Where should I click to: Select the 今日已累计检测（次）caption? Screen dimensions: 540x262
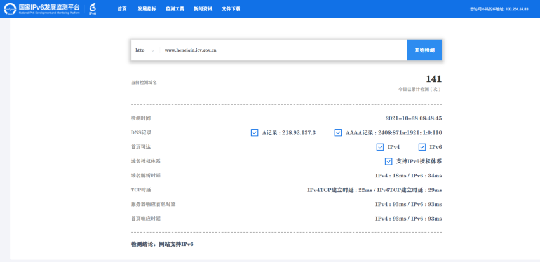[x=419, y=89]
